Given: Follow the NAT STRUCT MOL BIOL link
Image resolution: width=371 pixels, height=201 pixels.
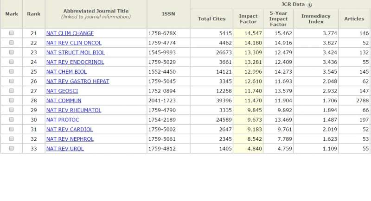Looking at the screenshot, I should (76, 52).
